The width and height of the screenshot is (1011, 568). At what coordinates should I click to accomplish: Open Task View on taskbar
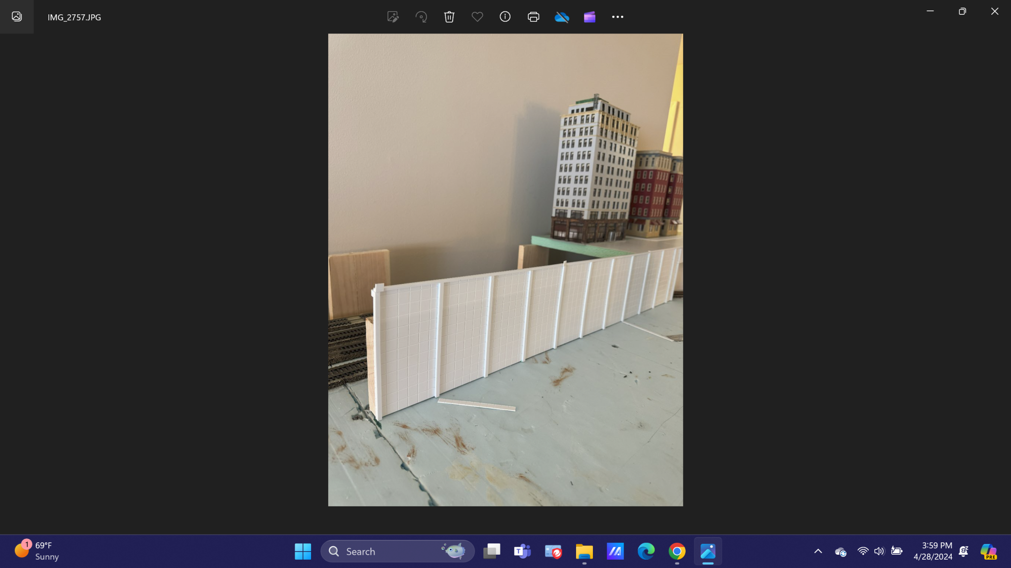[492, 551]
